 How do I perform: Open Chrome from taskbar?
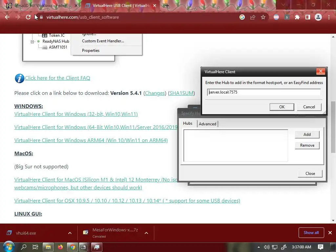point(73,247)
